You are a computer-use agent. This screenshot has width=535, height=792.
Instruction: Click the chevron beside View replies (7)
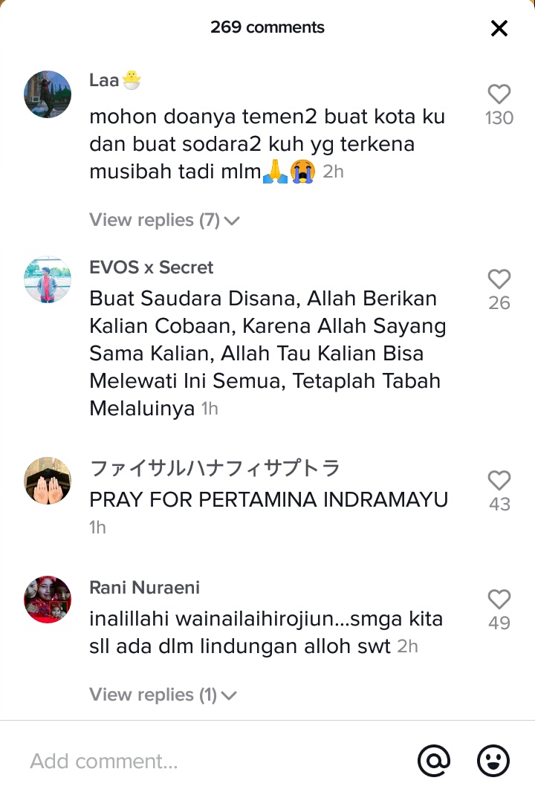(231, 221)
